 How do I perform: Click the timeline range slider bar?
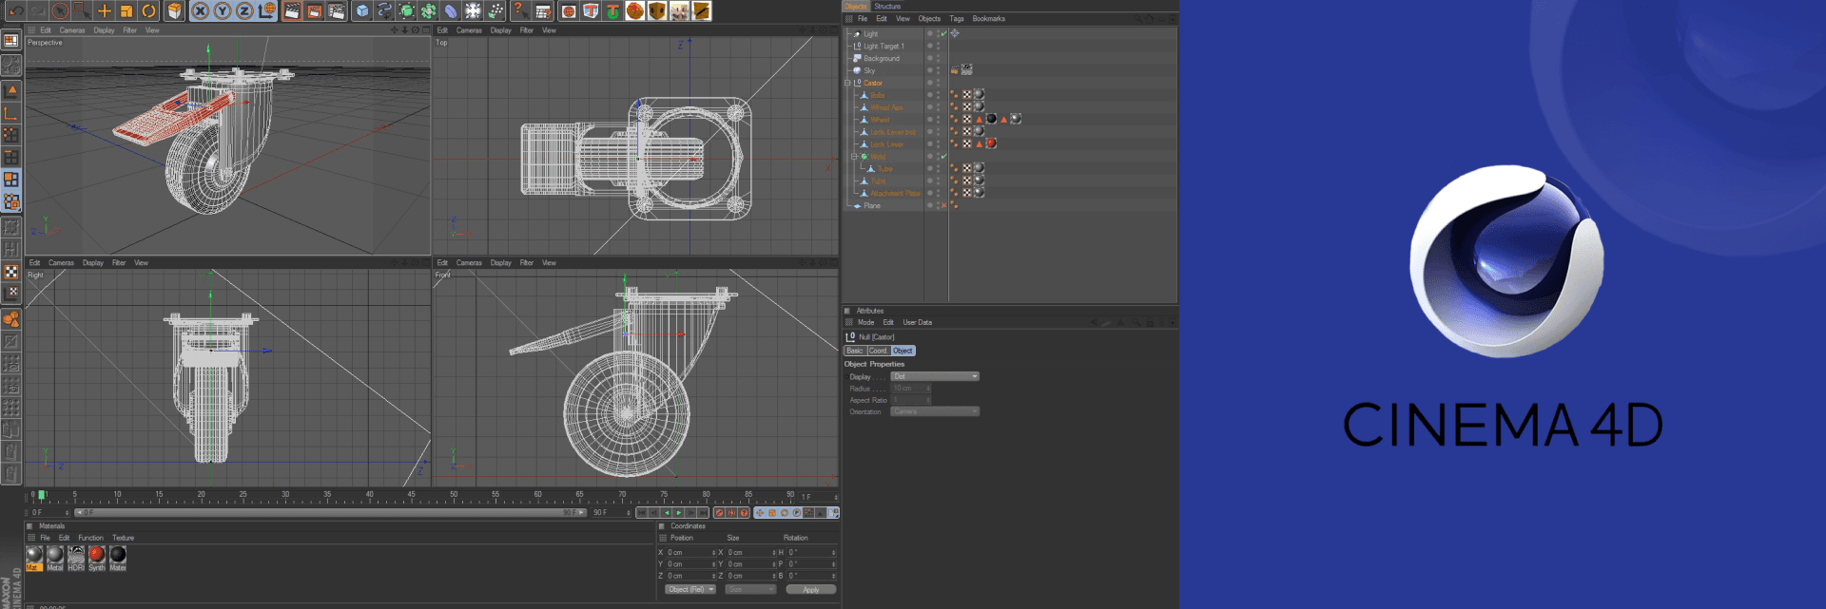330,513
